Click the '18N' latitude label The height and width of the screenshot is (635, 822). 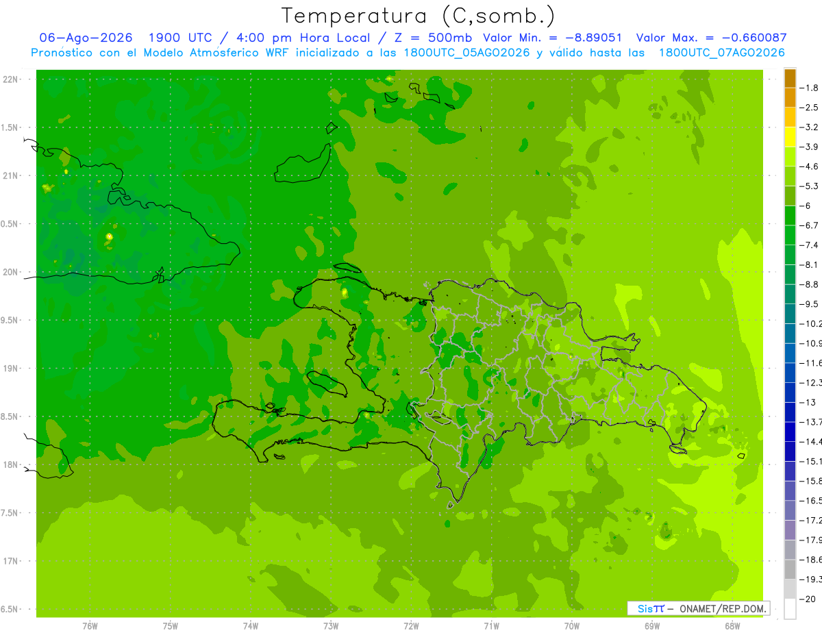click(10, 464)
